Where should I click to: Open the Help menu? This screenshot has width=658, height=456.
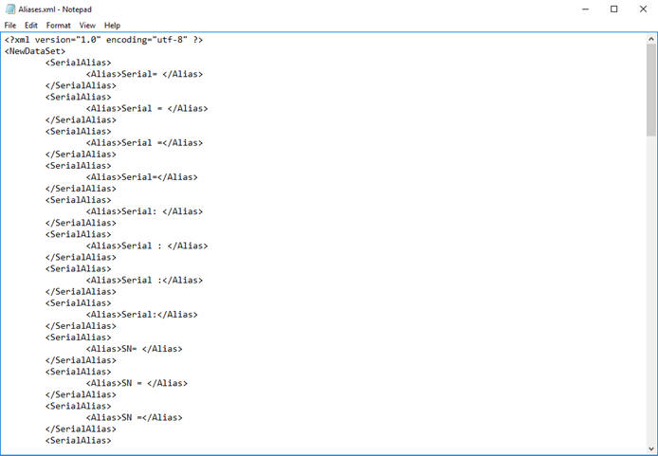coord(112,26)
